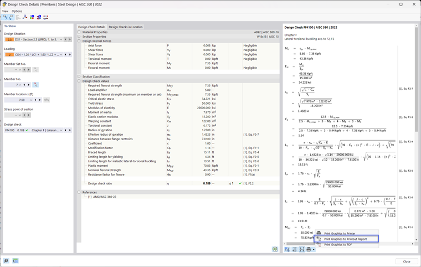This screenshot has height=267, width=421.
Task: Open the Design Situation dropdown
Action: [61, 39]
